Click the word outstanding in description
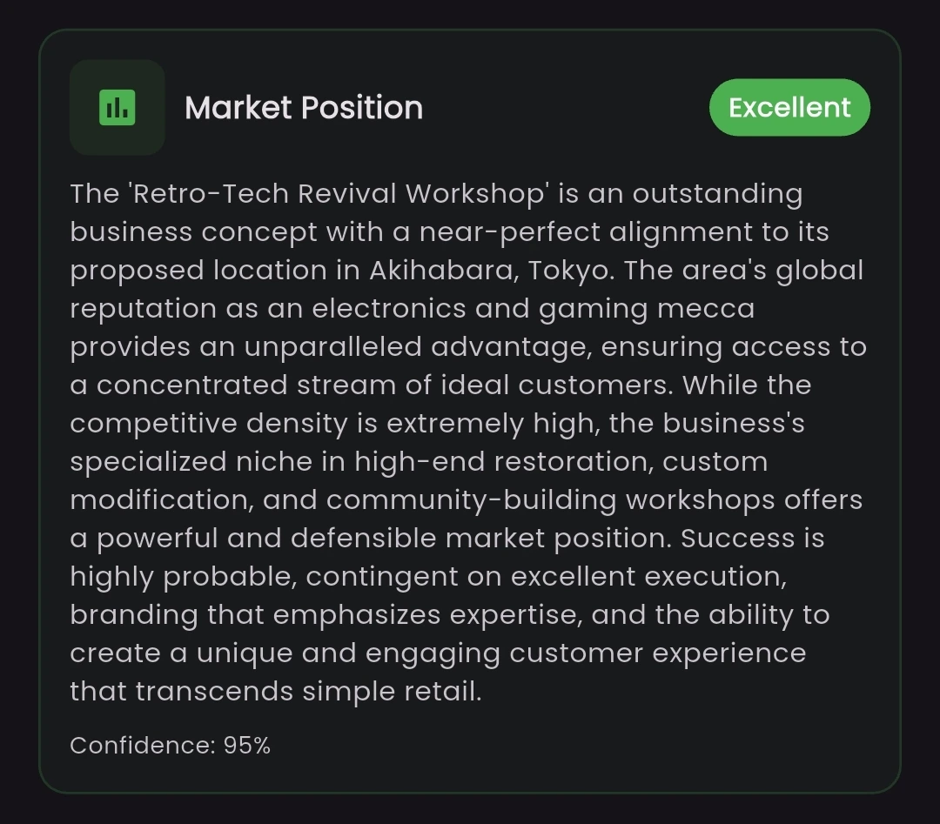 point(717,195)
